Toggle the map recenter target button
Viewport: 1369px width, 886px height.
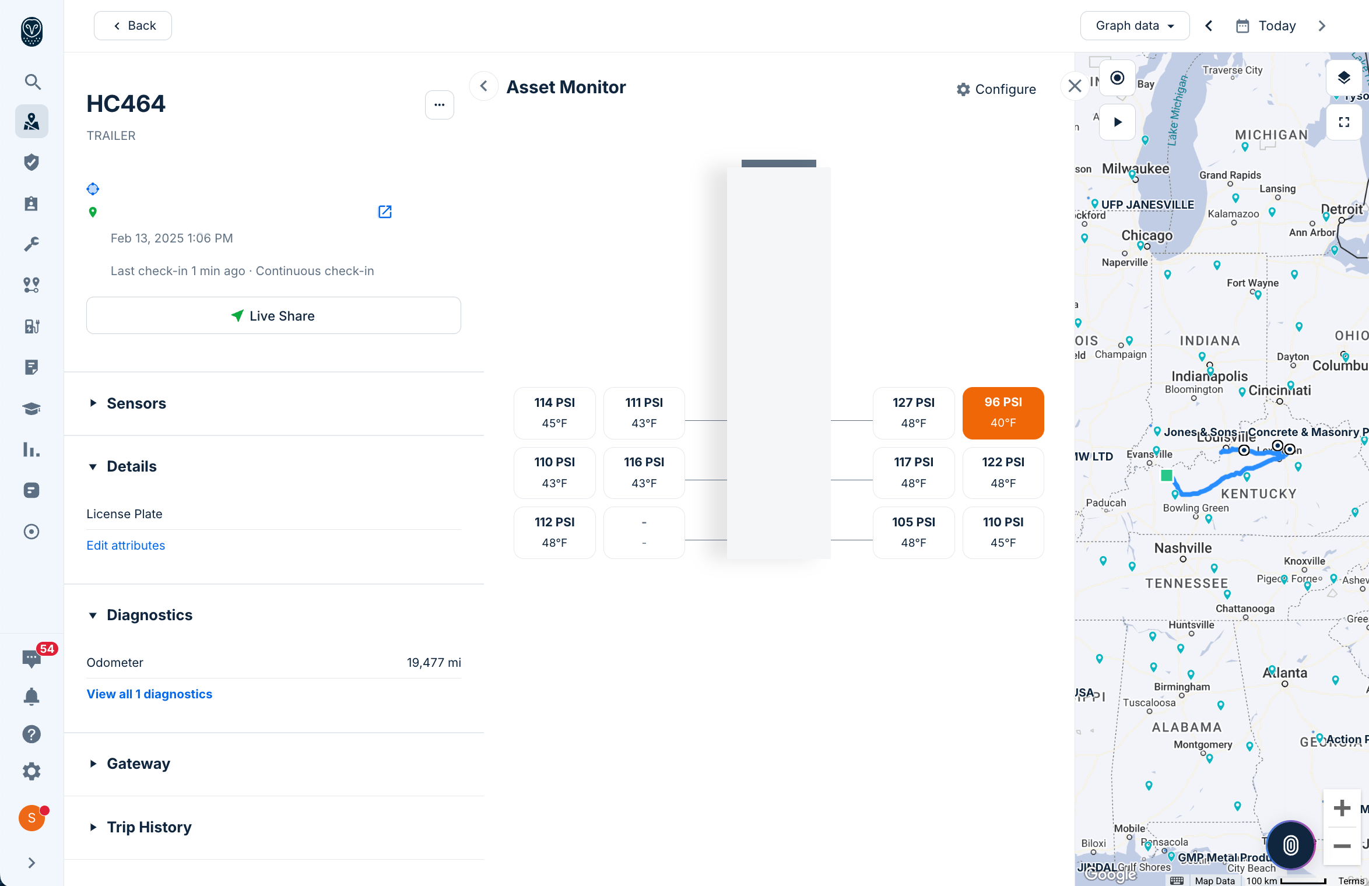coord(1117,78)
